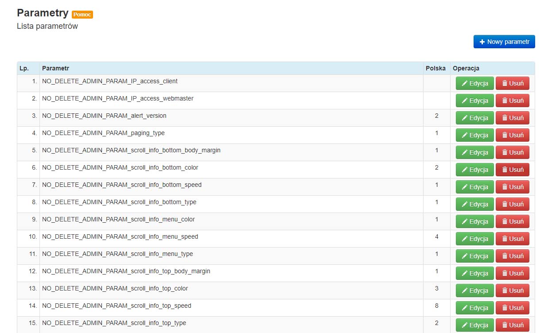
Task: Click the Nowy parametr button
Action: [504, 42]
